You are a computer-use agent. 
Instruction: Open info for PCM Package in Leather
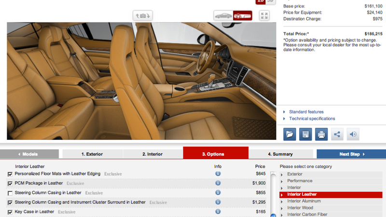click(x=218, y=183)
